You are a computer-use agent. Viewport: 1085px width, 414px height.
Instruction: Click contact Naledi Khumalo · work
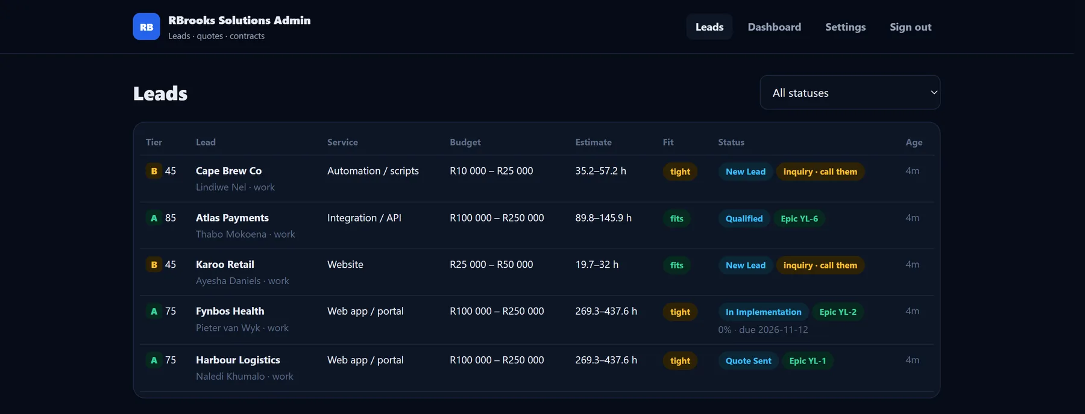coord(245,376)
